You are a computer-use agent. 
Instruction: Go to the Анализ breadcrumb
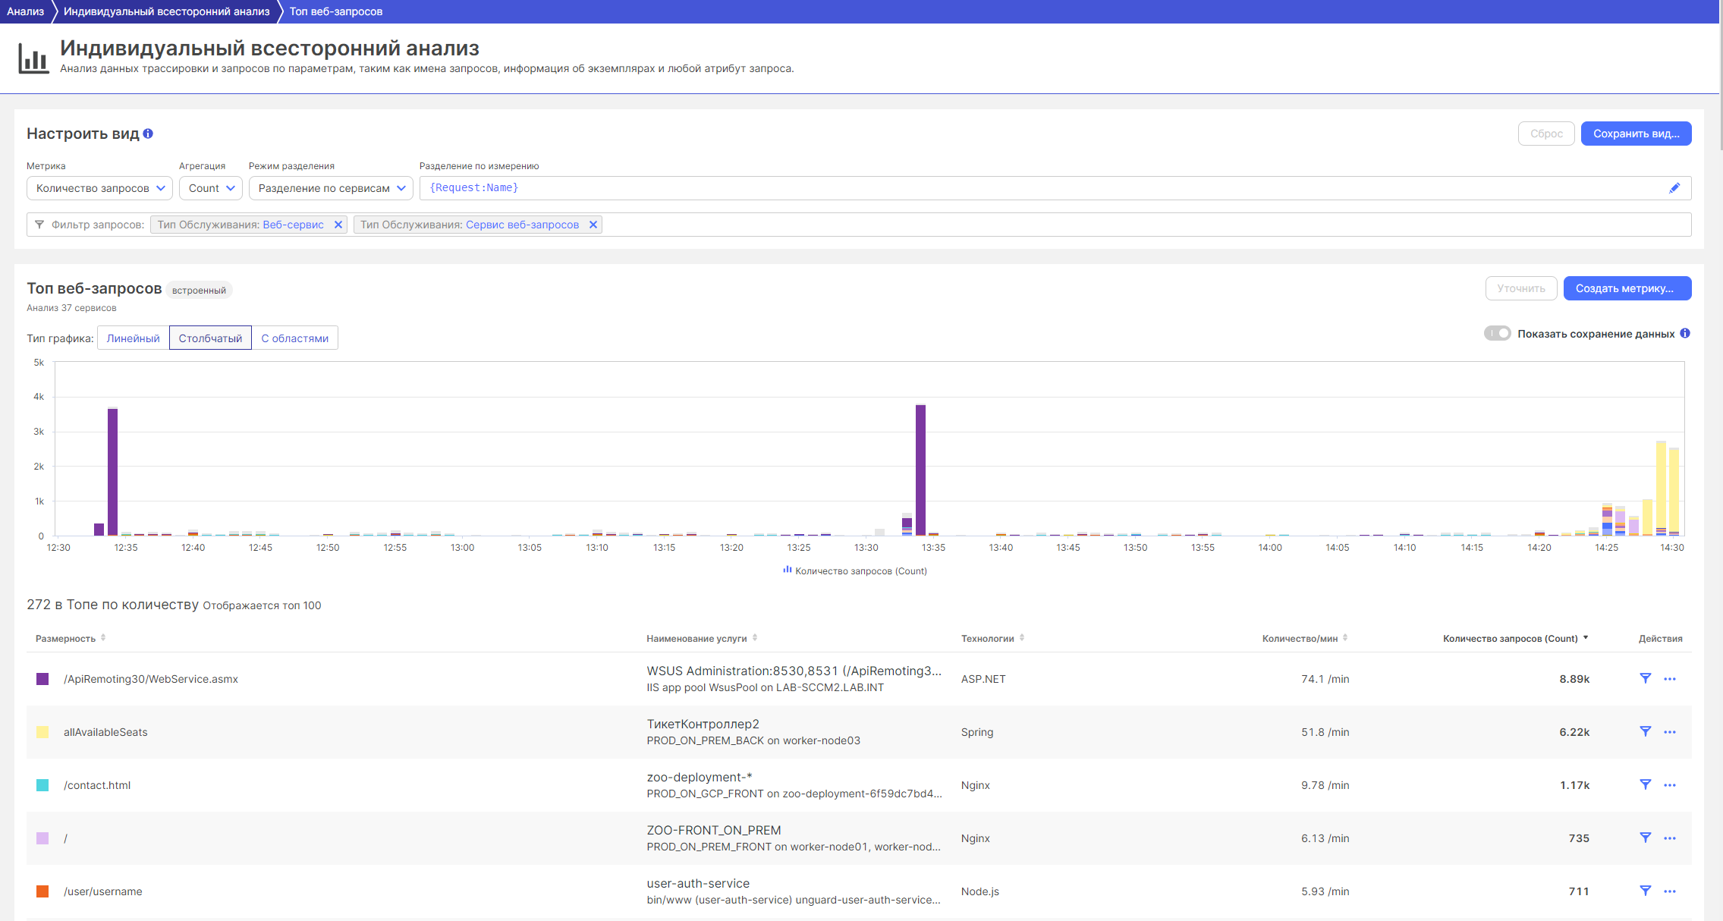(x=25, y=11)
